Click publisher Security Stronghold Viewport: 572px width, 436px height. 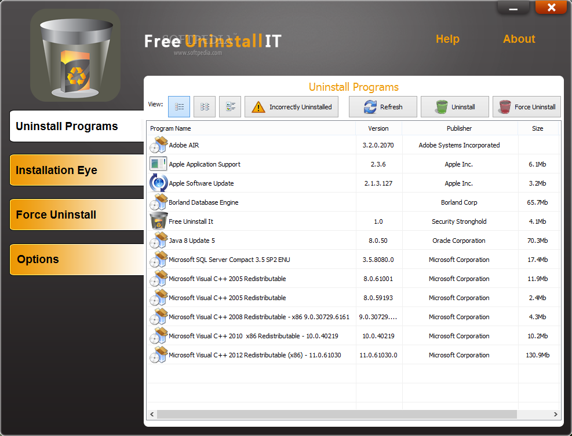click(x=459, y=221)
